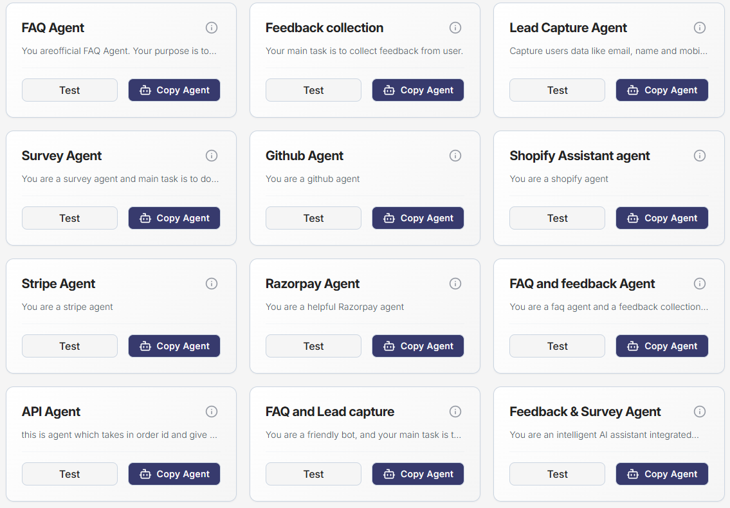Test the Shopify Assistant agent
Screen dimensions: 730x508
[557, 218]
